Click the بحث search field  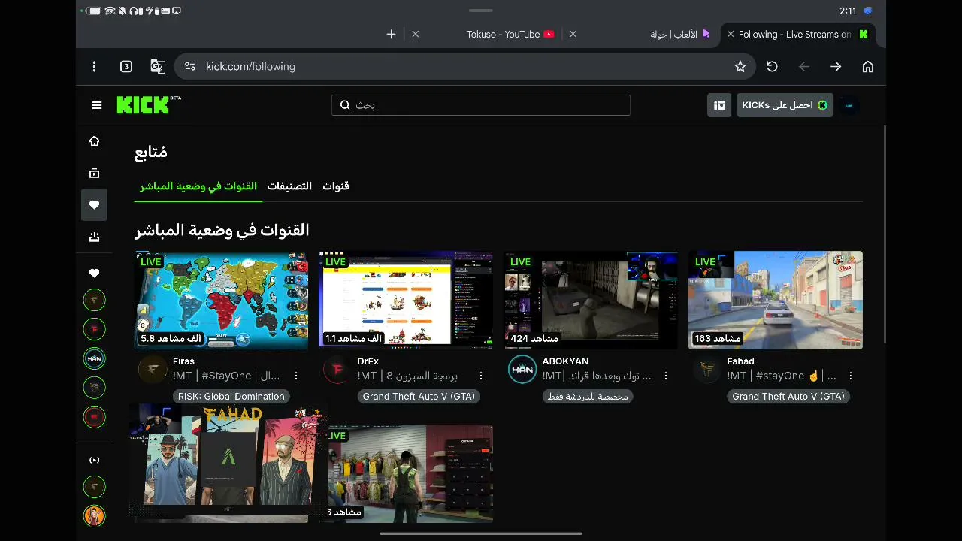tap(481, 105)
